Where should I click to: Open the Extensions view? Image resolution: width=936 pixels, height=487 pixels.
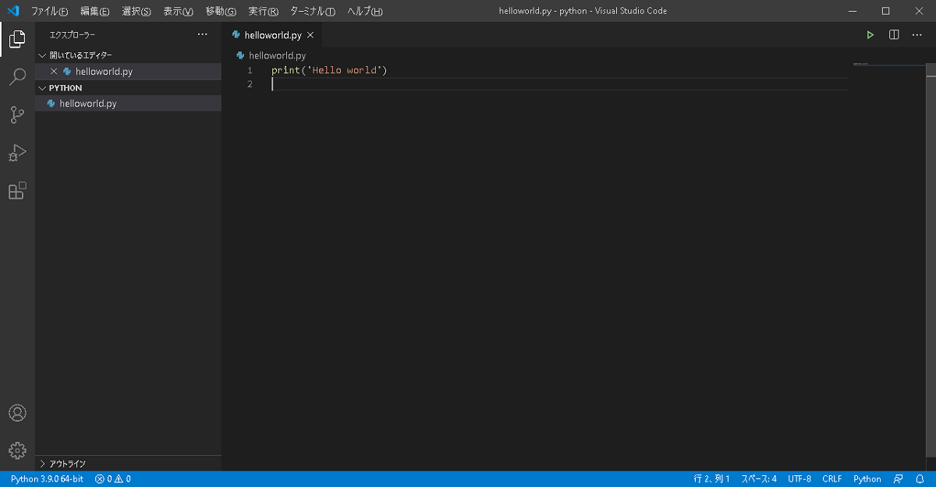[x=17, y=191]
